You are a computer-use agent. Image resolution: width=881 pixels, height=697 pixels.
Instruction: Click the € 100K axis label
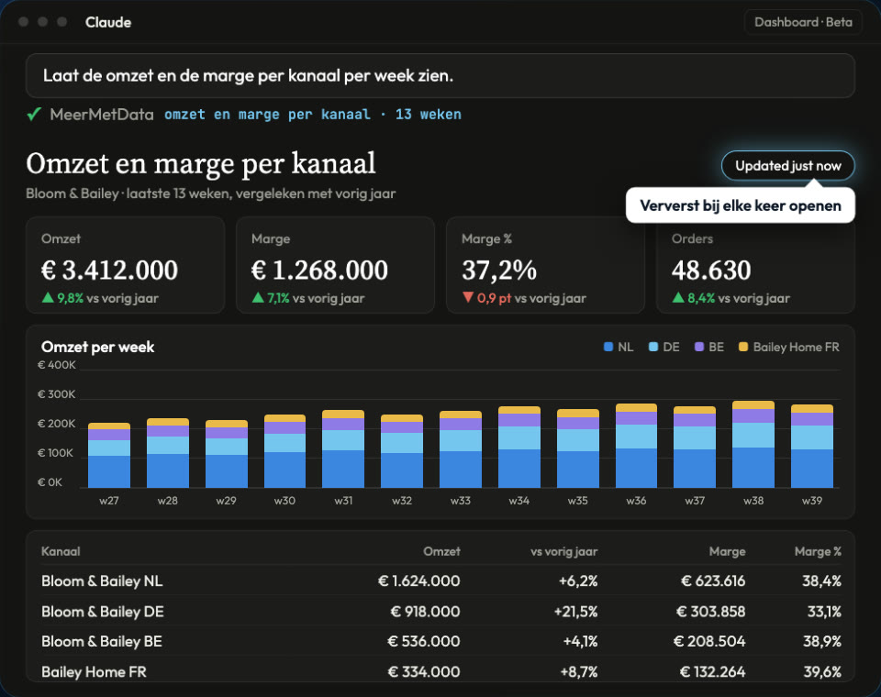click(x=55, y=453)
